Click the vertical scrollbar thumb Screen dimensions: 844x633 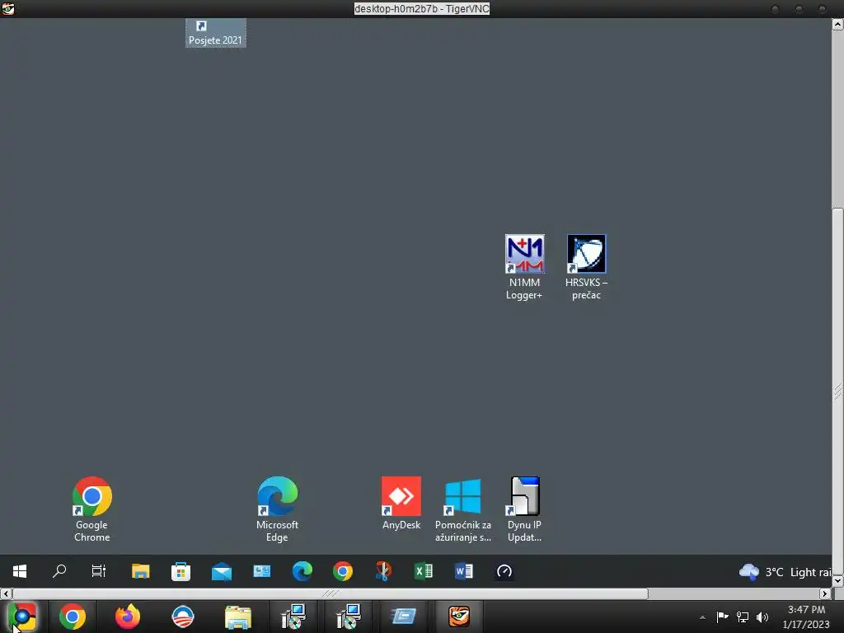(x=838, y=391)
